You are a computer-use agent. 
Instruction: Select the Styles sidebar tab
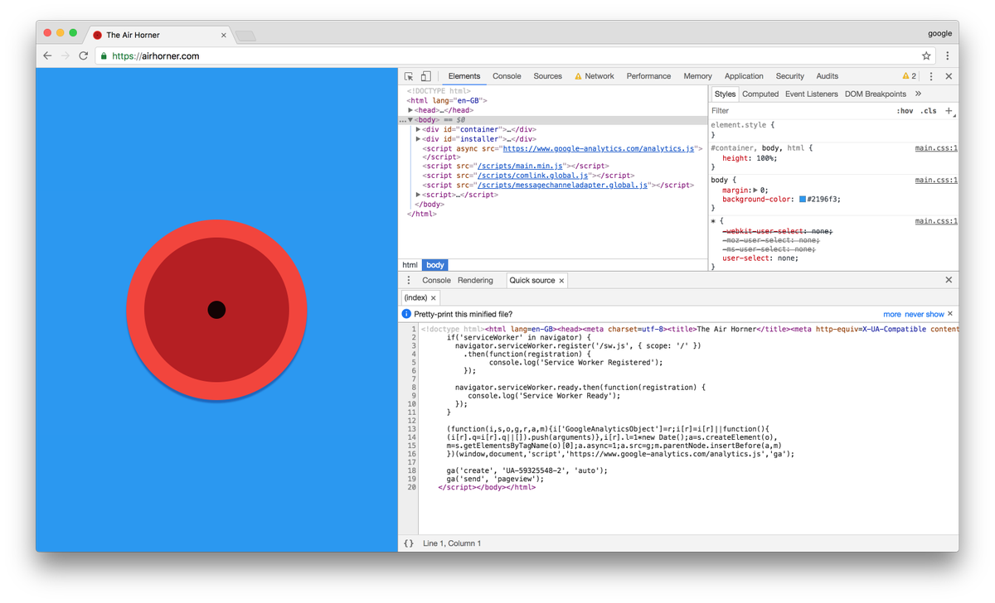pos(725,94)
